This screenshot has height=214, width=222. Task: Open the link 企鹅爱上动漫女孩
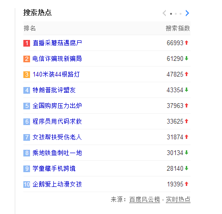pos(57,184)
